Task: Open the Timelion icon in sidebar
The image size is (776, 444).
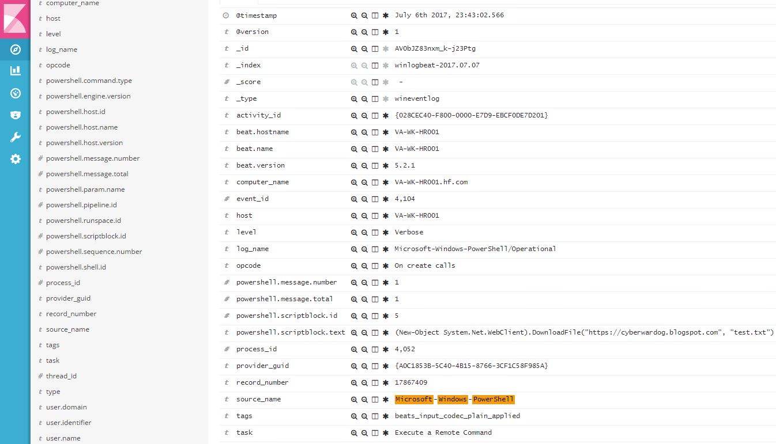Action: point(16,115)
